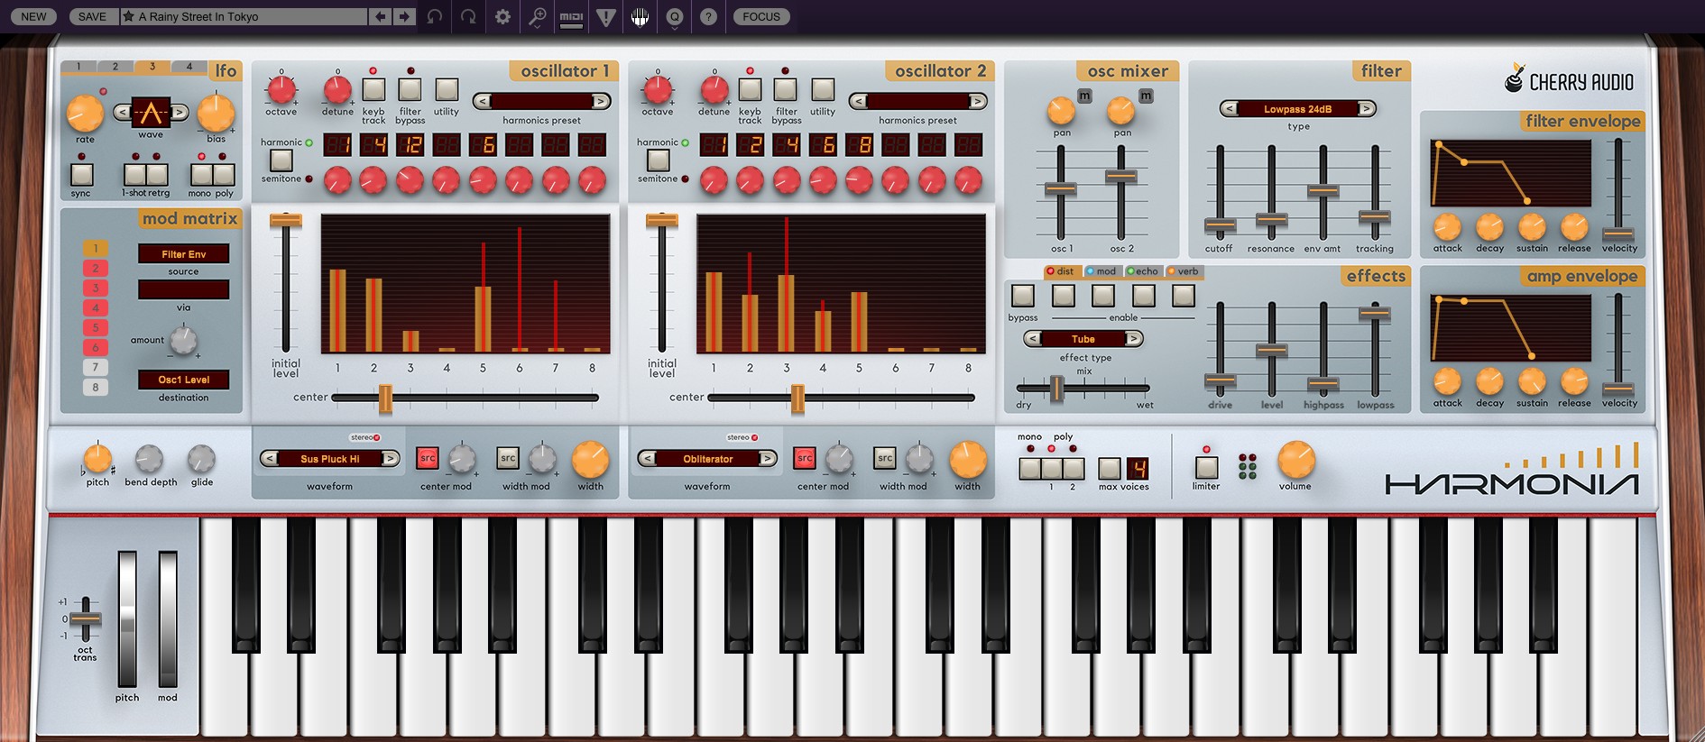Viewport: 1705px width, 742px height.
Task: Toggle oscillator 1 filter bypass button
Action: coord(410,88)
